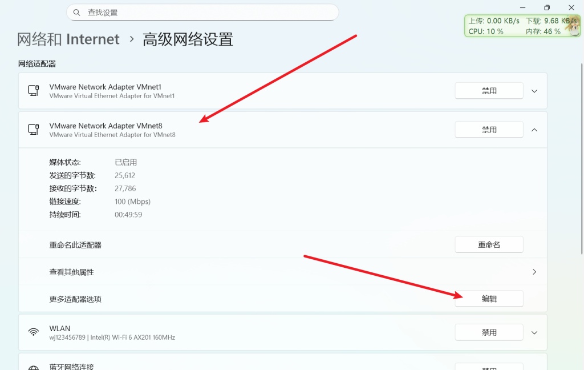Click the received bytes value 27,786
This screenshot has width=584, height=370.
[125, 188]
